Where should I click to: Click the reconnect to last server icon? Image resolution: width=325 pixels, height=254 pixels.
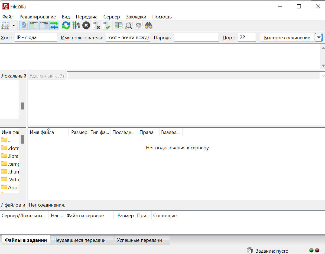point(106,25)
